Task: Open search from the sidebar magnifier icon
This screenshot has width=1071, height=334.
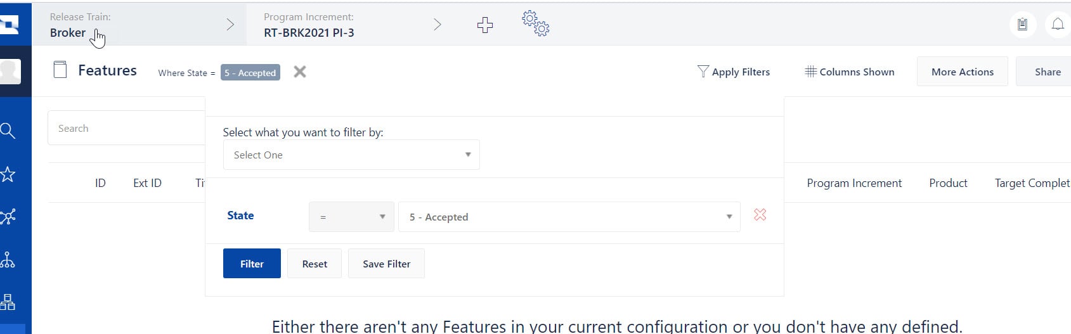Action: 8,131
